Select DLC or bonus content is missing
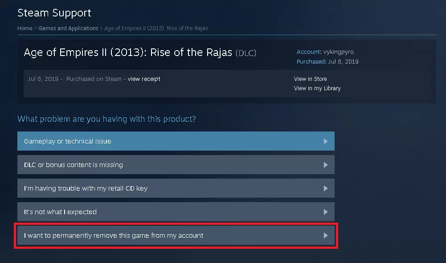Image resolution: width=446 pixels, height=263 pixels. click(x=176, y=164)
